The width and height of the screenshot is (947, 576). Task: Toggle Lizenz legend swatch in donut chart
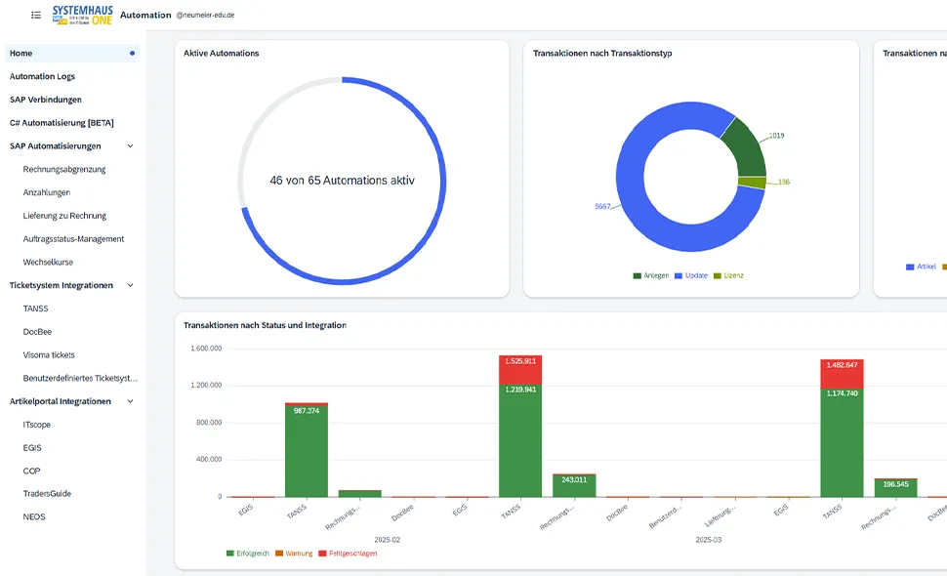[x=718, y=276]
